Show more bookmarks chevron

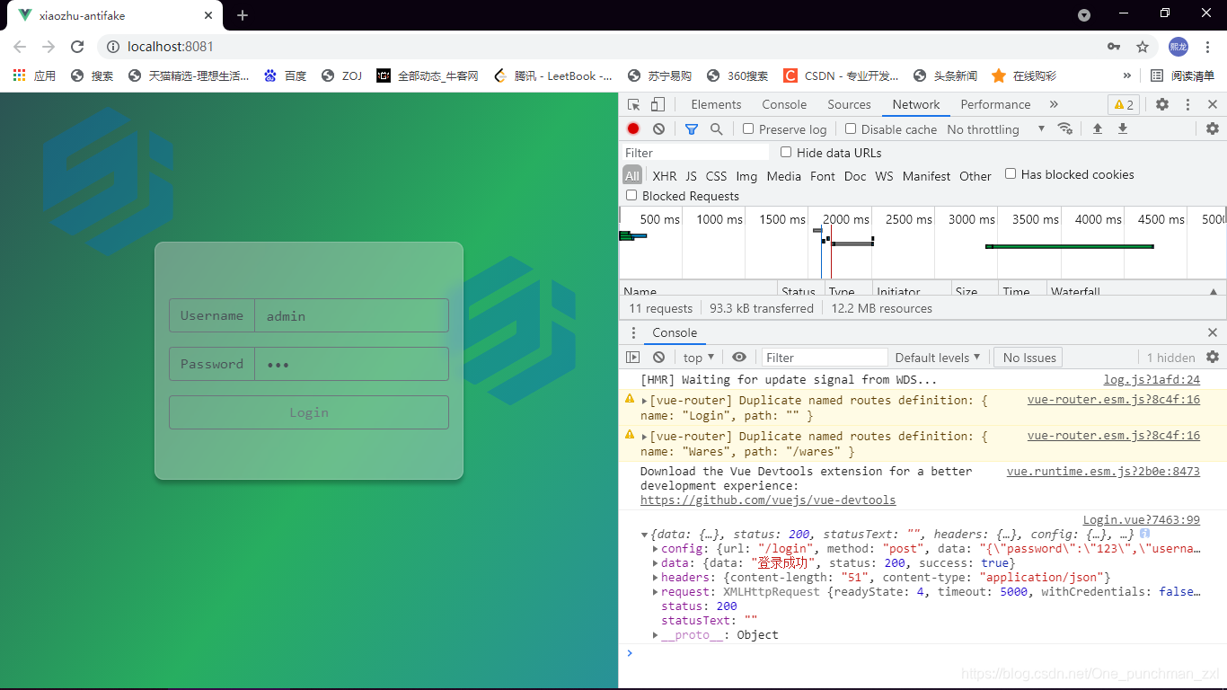[x=1126, y=75]
